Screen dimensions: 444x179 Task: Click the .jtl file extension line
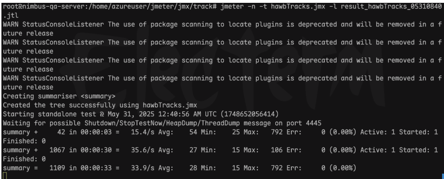(x=10, y=16)
